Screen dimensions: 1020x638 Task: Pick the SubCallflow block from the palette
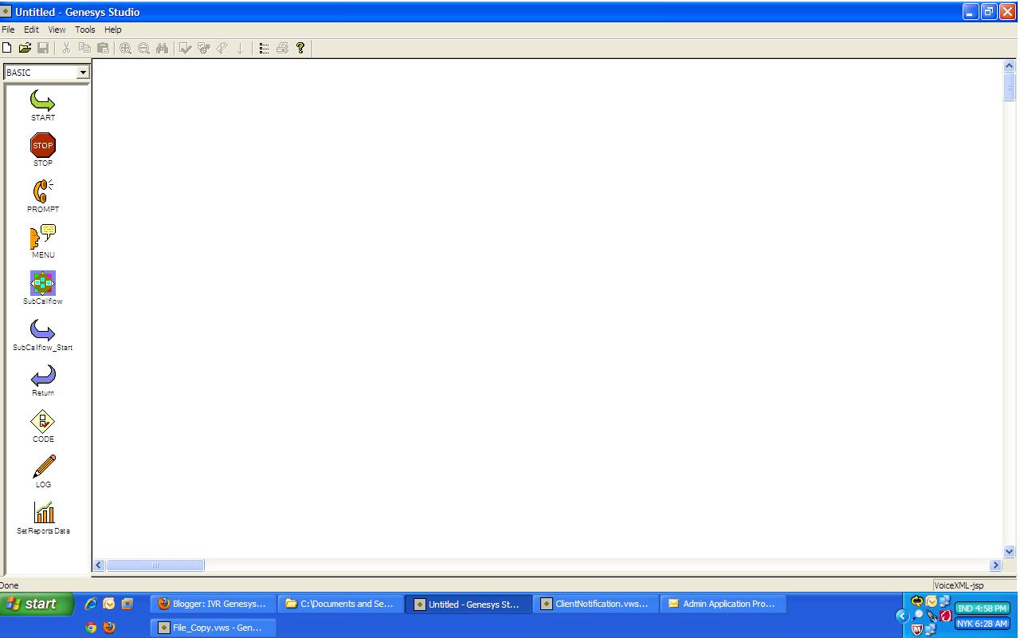42,283
